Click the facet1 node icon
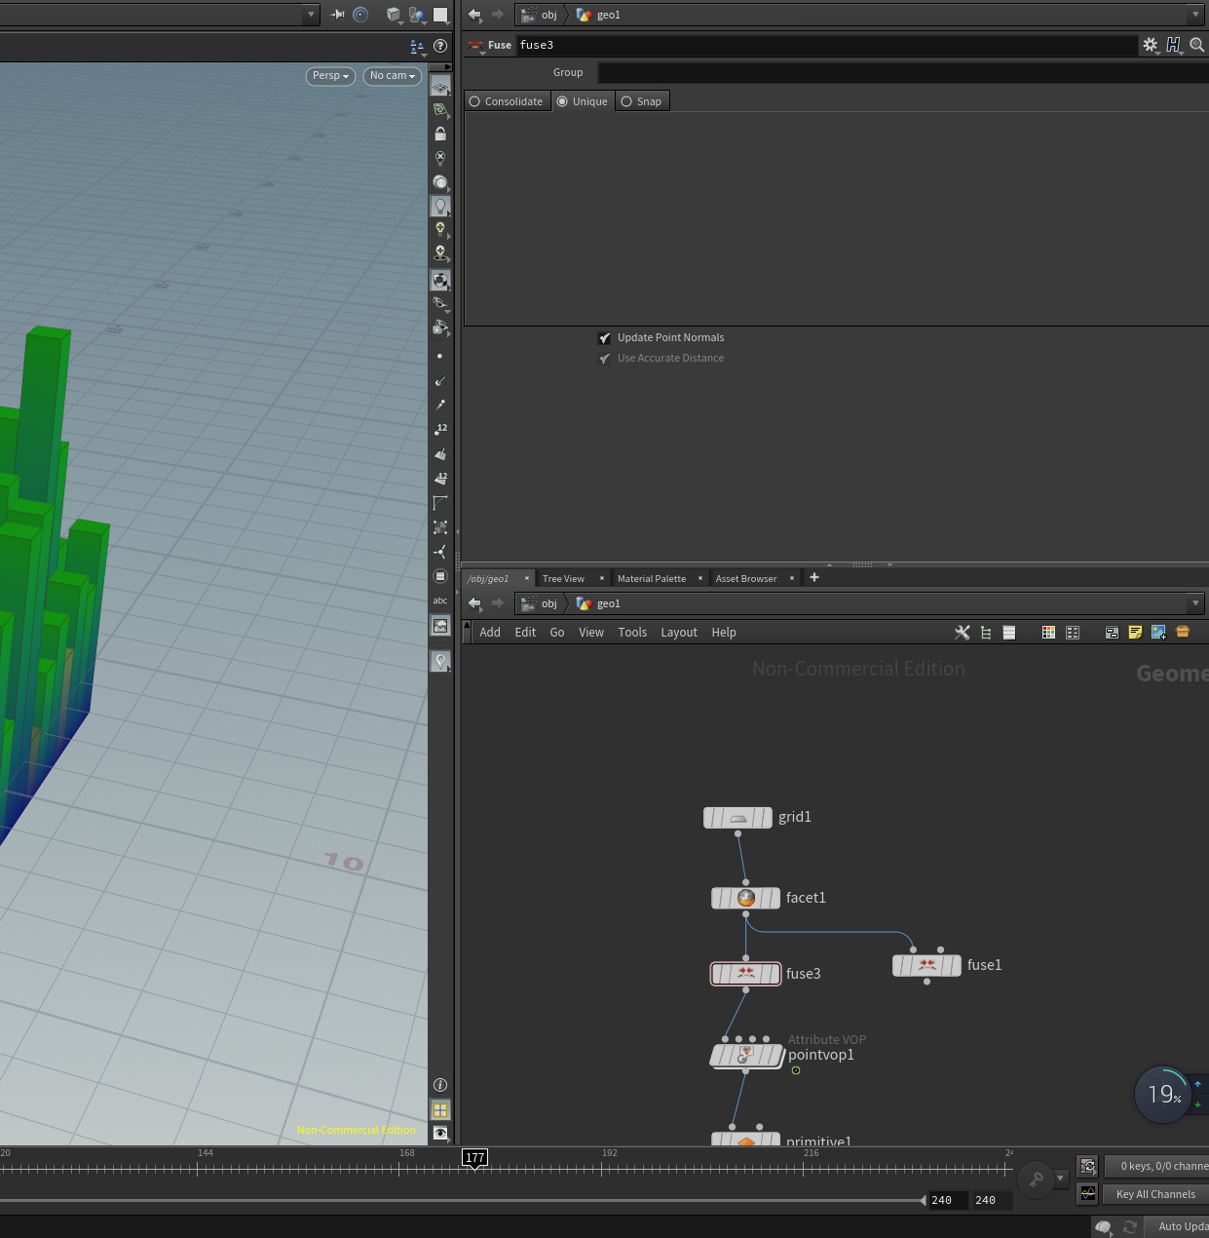The image size is (1209, 1238). pyautogui.click(x=746, y=898)
